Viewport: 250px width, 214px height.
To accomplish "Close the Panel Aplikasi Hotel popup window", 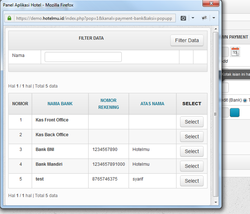I will pos(211,3).
